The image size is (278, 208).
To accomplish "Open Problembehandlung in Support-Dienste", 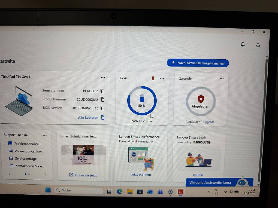I will pyautogui.click(x=28, y=144).
